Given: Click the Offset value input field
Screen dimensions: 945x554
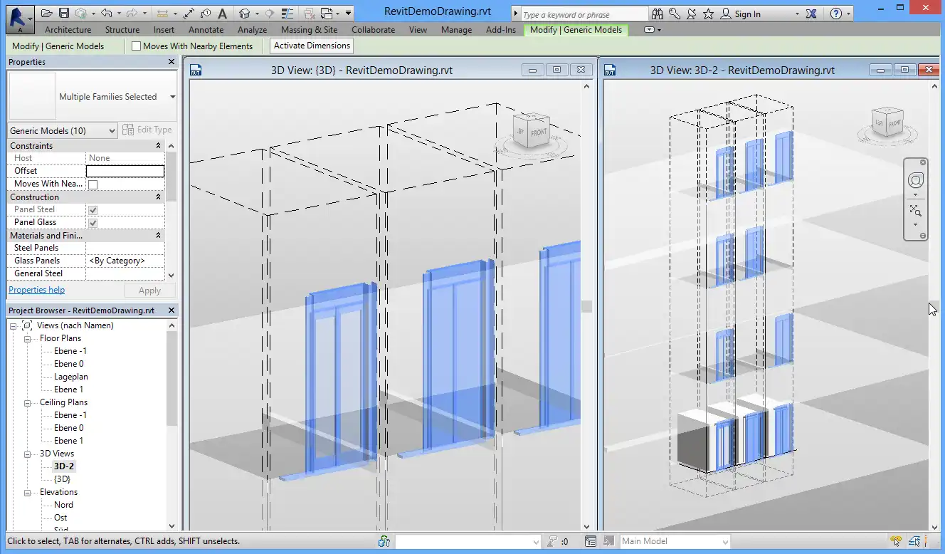Looking at the screenshot, I should coord(125,171).
